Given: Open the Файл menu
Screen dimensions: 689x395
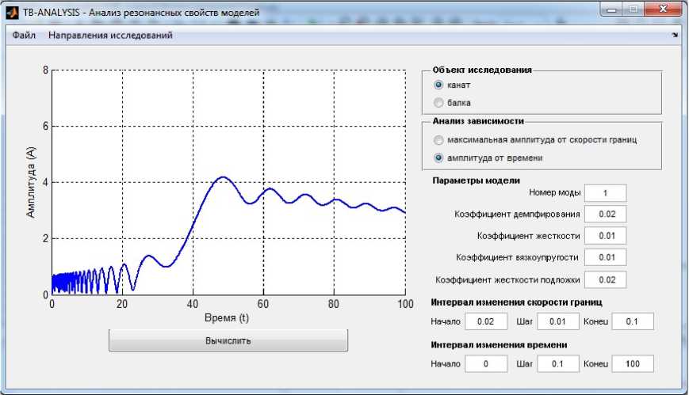Looking at the screenshot, I should pyautogui.click(x=24, y=35).
